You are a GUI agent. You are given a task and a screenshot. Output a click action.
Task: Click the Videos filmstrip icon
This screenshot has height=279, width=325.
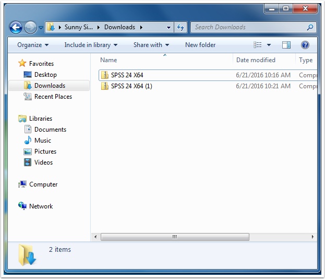(x=28, y=162)
